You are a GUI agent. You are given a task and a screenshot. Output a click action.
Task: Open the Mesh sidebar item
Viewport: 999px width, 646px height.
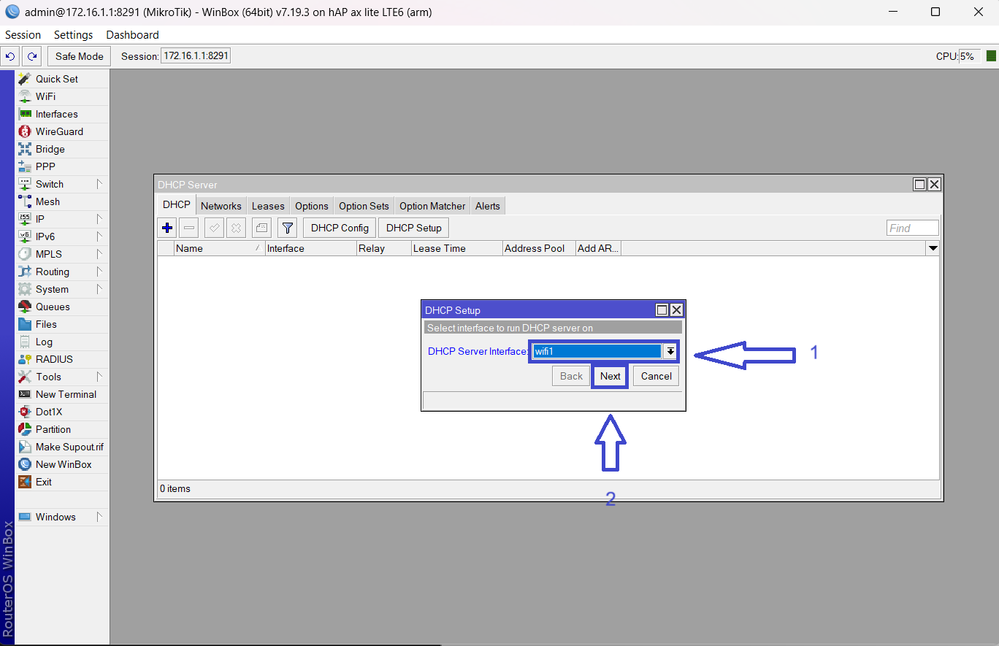62,201
